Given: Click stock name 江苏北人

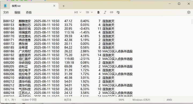Looking at the screenshot, I should coord(25,93).
